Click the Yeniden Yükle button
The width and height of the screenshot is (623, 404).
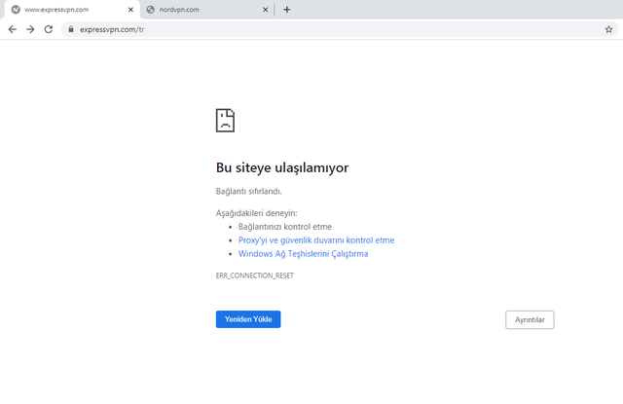point(248,319)
